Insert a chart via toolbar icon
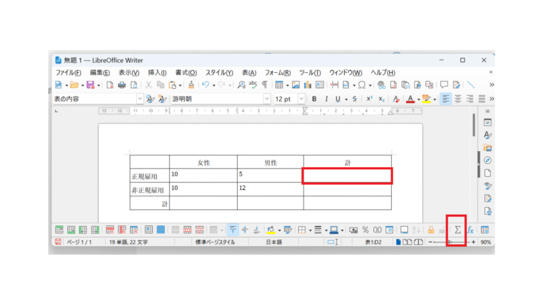This screenshot has width=536, height=301. (x=308, y=85)
